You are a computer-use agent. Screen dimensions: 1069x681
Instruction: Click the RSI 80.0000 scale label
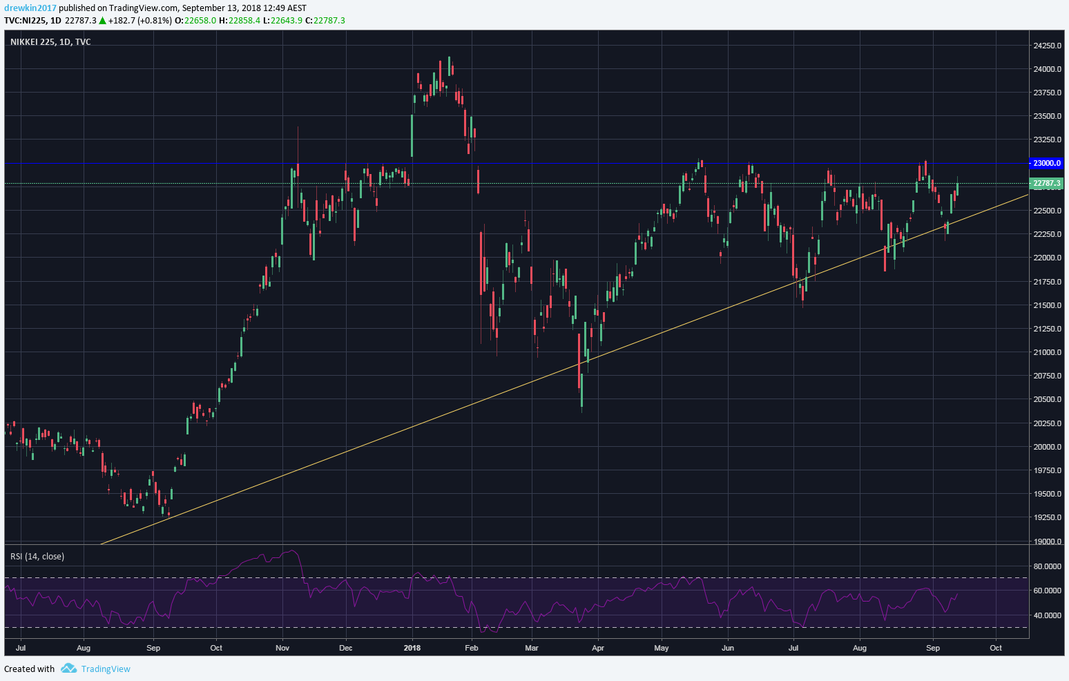(1048, 566)
